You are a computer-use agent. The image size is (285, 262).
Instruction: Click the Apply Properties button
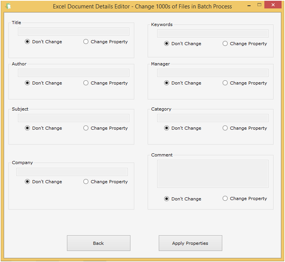pos(191,243)
